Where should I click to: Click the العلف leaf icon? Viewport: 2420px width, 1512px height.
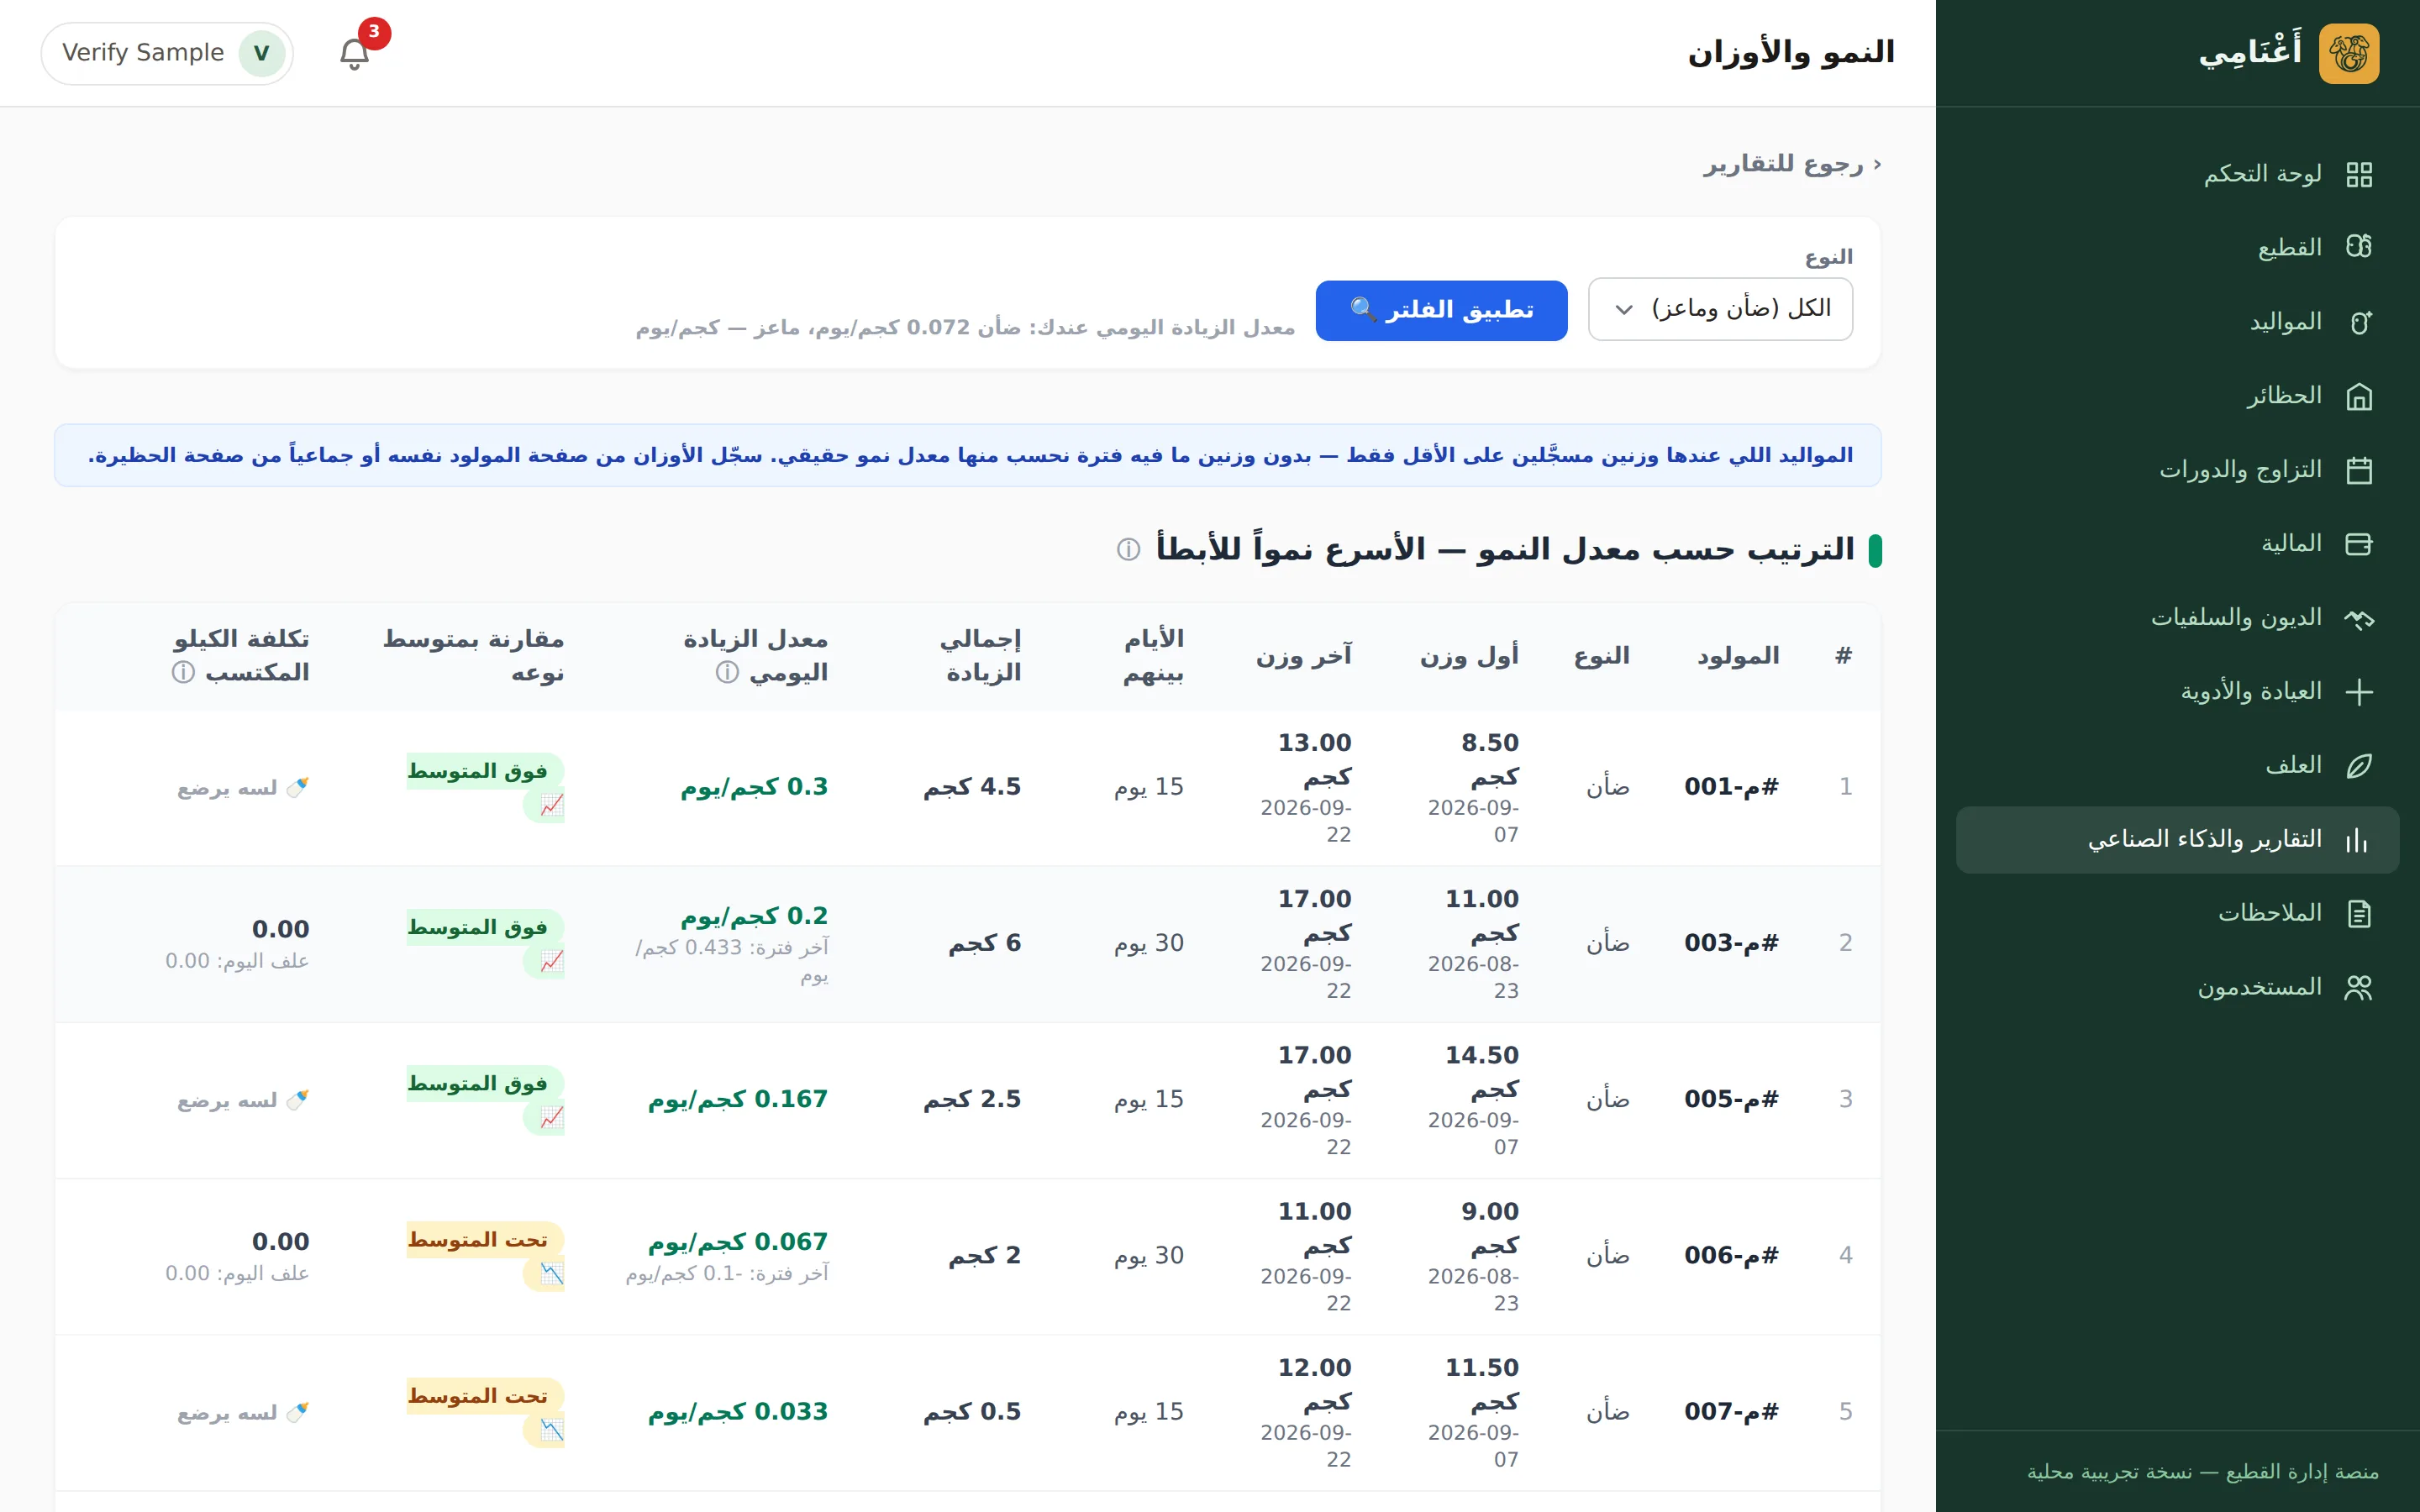click(2359, 766)
